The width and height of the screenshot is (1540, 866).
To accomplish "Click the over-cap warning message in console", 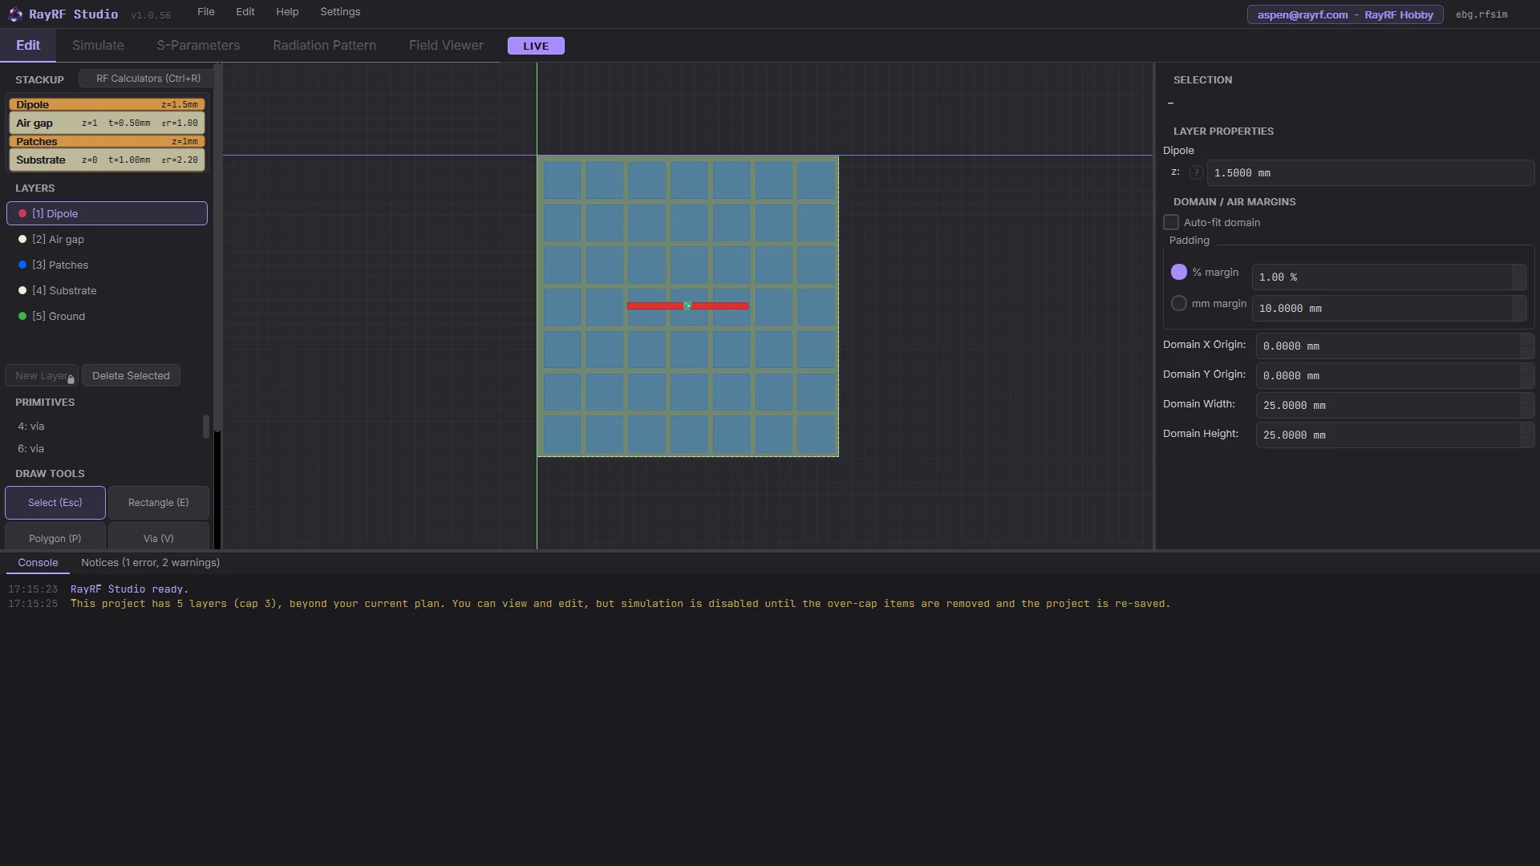I will tap(620, 603).
